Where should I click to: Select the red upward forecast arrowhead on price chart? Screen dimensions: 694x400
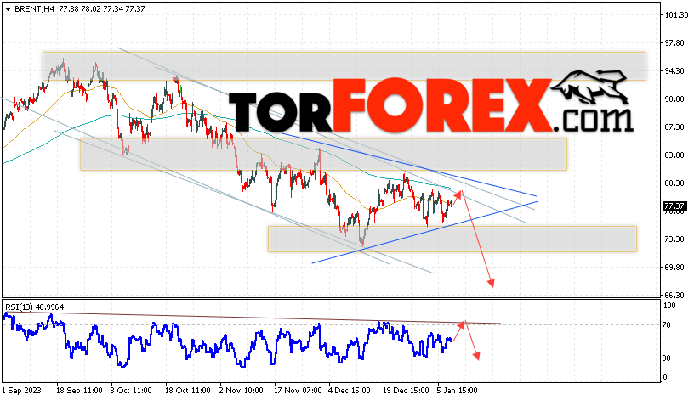tap(458, 194)
